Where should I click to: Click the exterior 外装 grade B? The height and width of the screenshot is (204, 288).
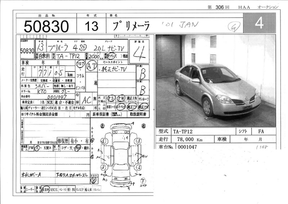(143, 74)
